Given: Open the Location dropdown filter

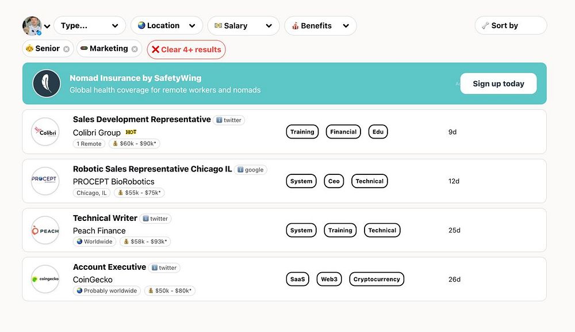Looking at the screenshot, I should (x=166, y=26).
